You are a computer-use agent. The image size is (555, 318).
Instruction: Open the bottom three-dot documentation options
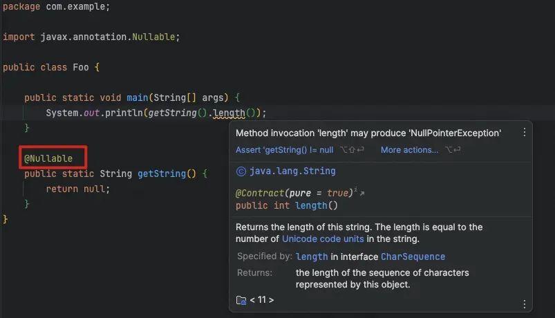(524, 303)
